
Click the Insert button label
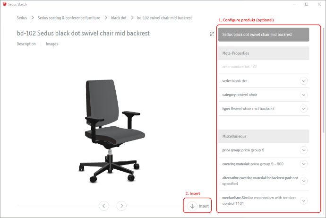click(204, 206)
